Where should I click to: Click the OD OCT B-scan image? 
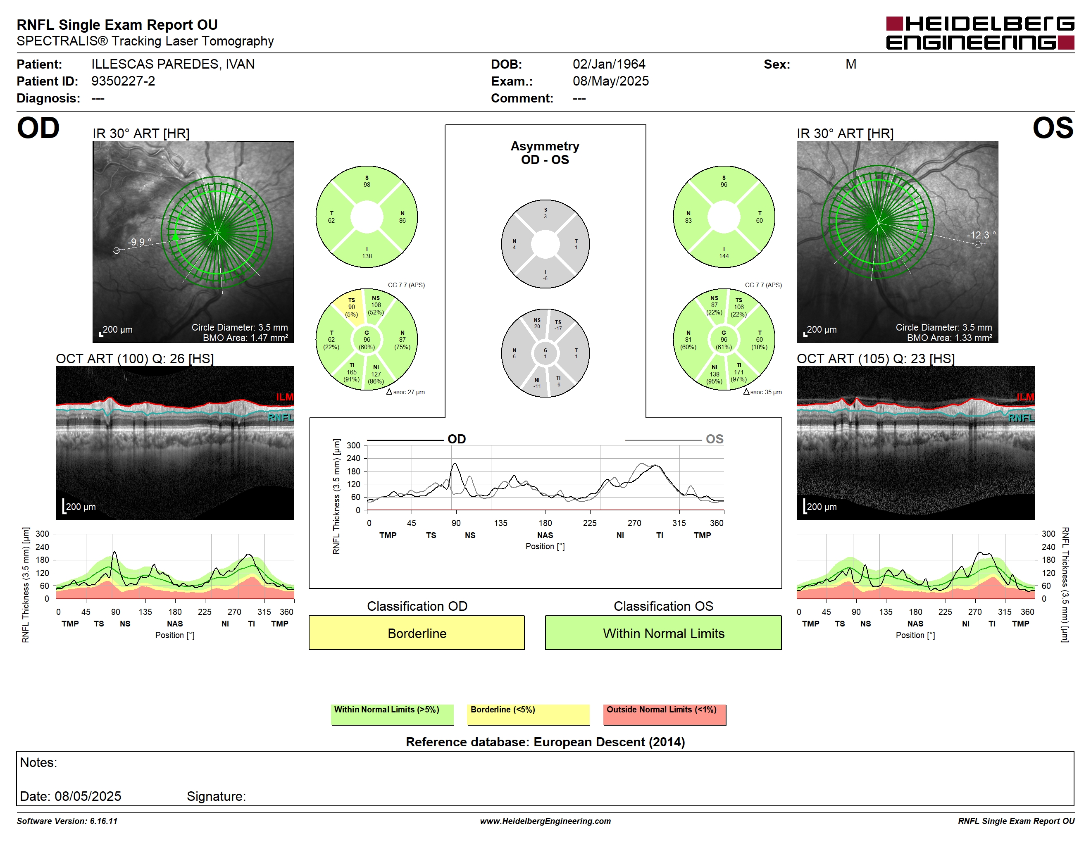175,443
